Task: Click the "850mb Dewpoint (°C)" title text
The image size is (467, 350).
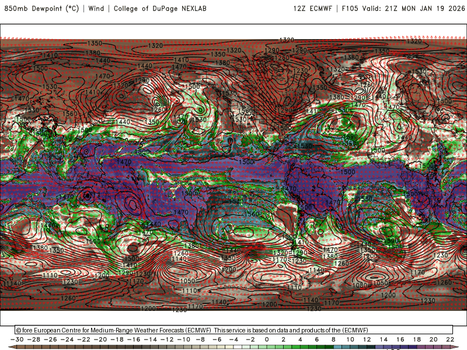Action: [41, 8]
